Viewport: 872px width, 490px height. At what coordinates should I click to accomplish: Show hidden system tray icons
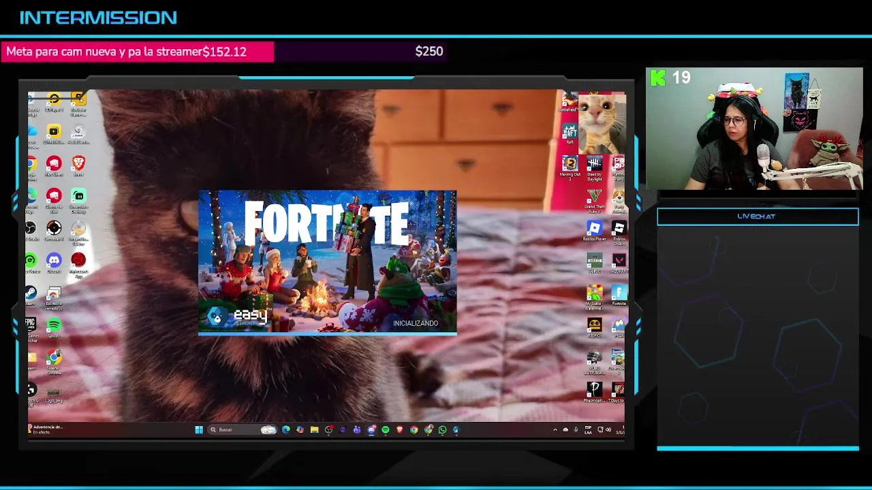coord(555,429)
